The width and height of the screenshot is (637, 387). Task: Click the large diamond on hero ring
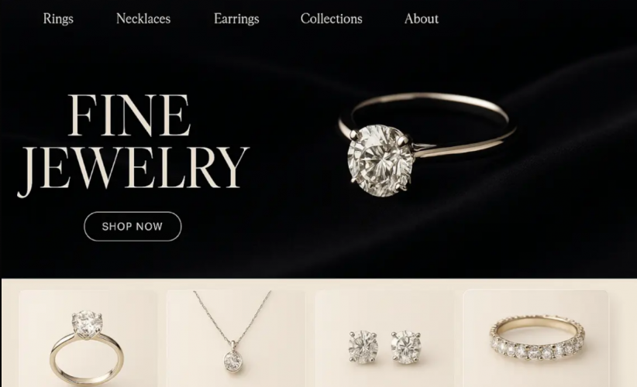coord(380,161)
